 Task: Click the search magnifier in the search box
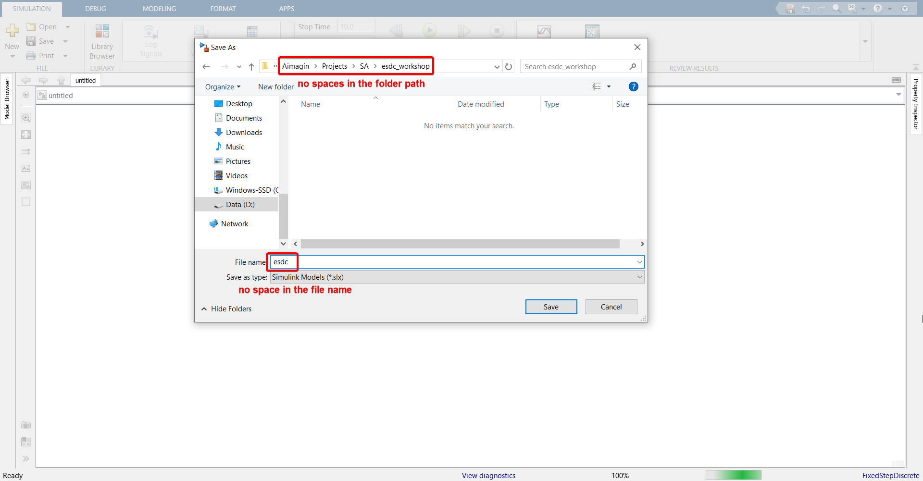click(x=633, y=67)
